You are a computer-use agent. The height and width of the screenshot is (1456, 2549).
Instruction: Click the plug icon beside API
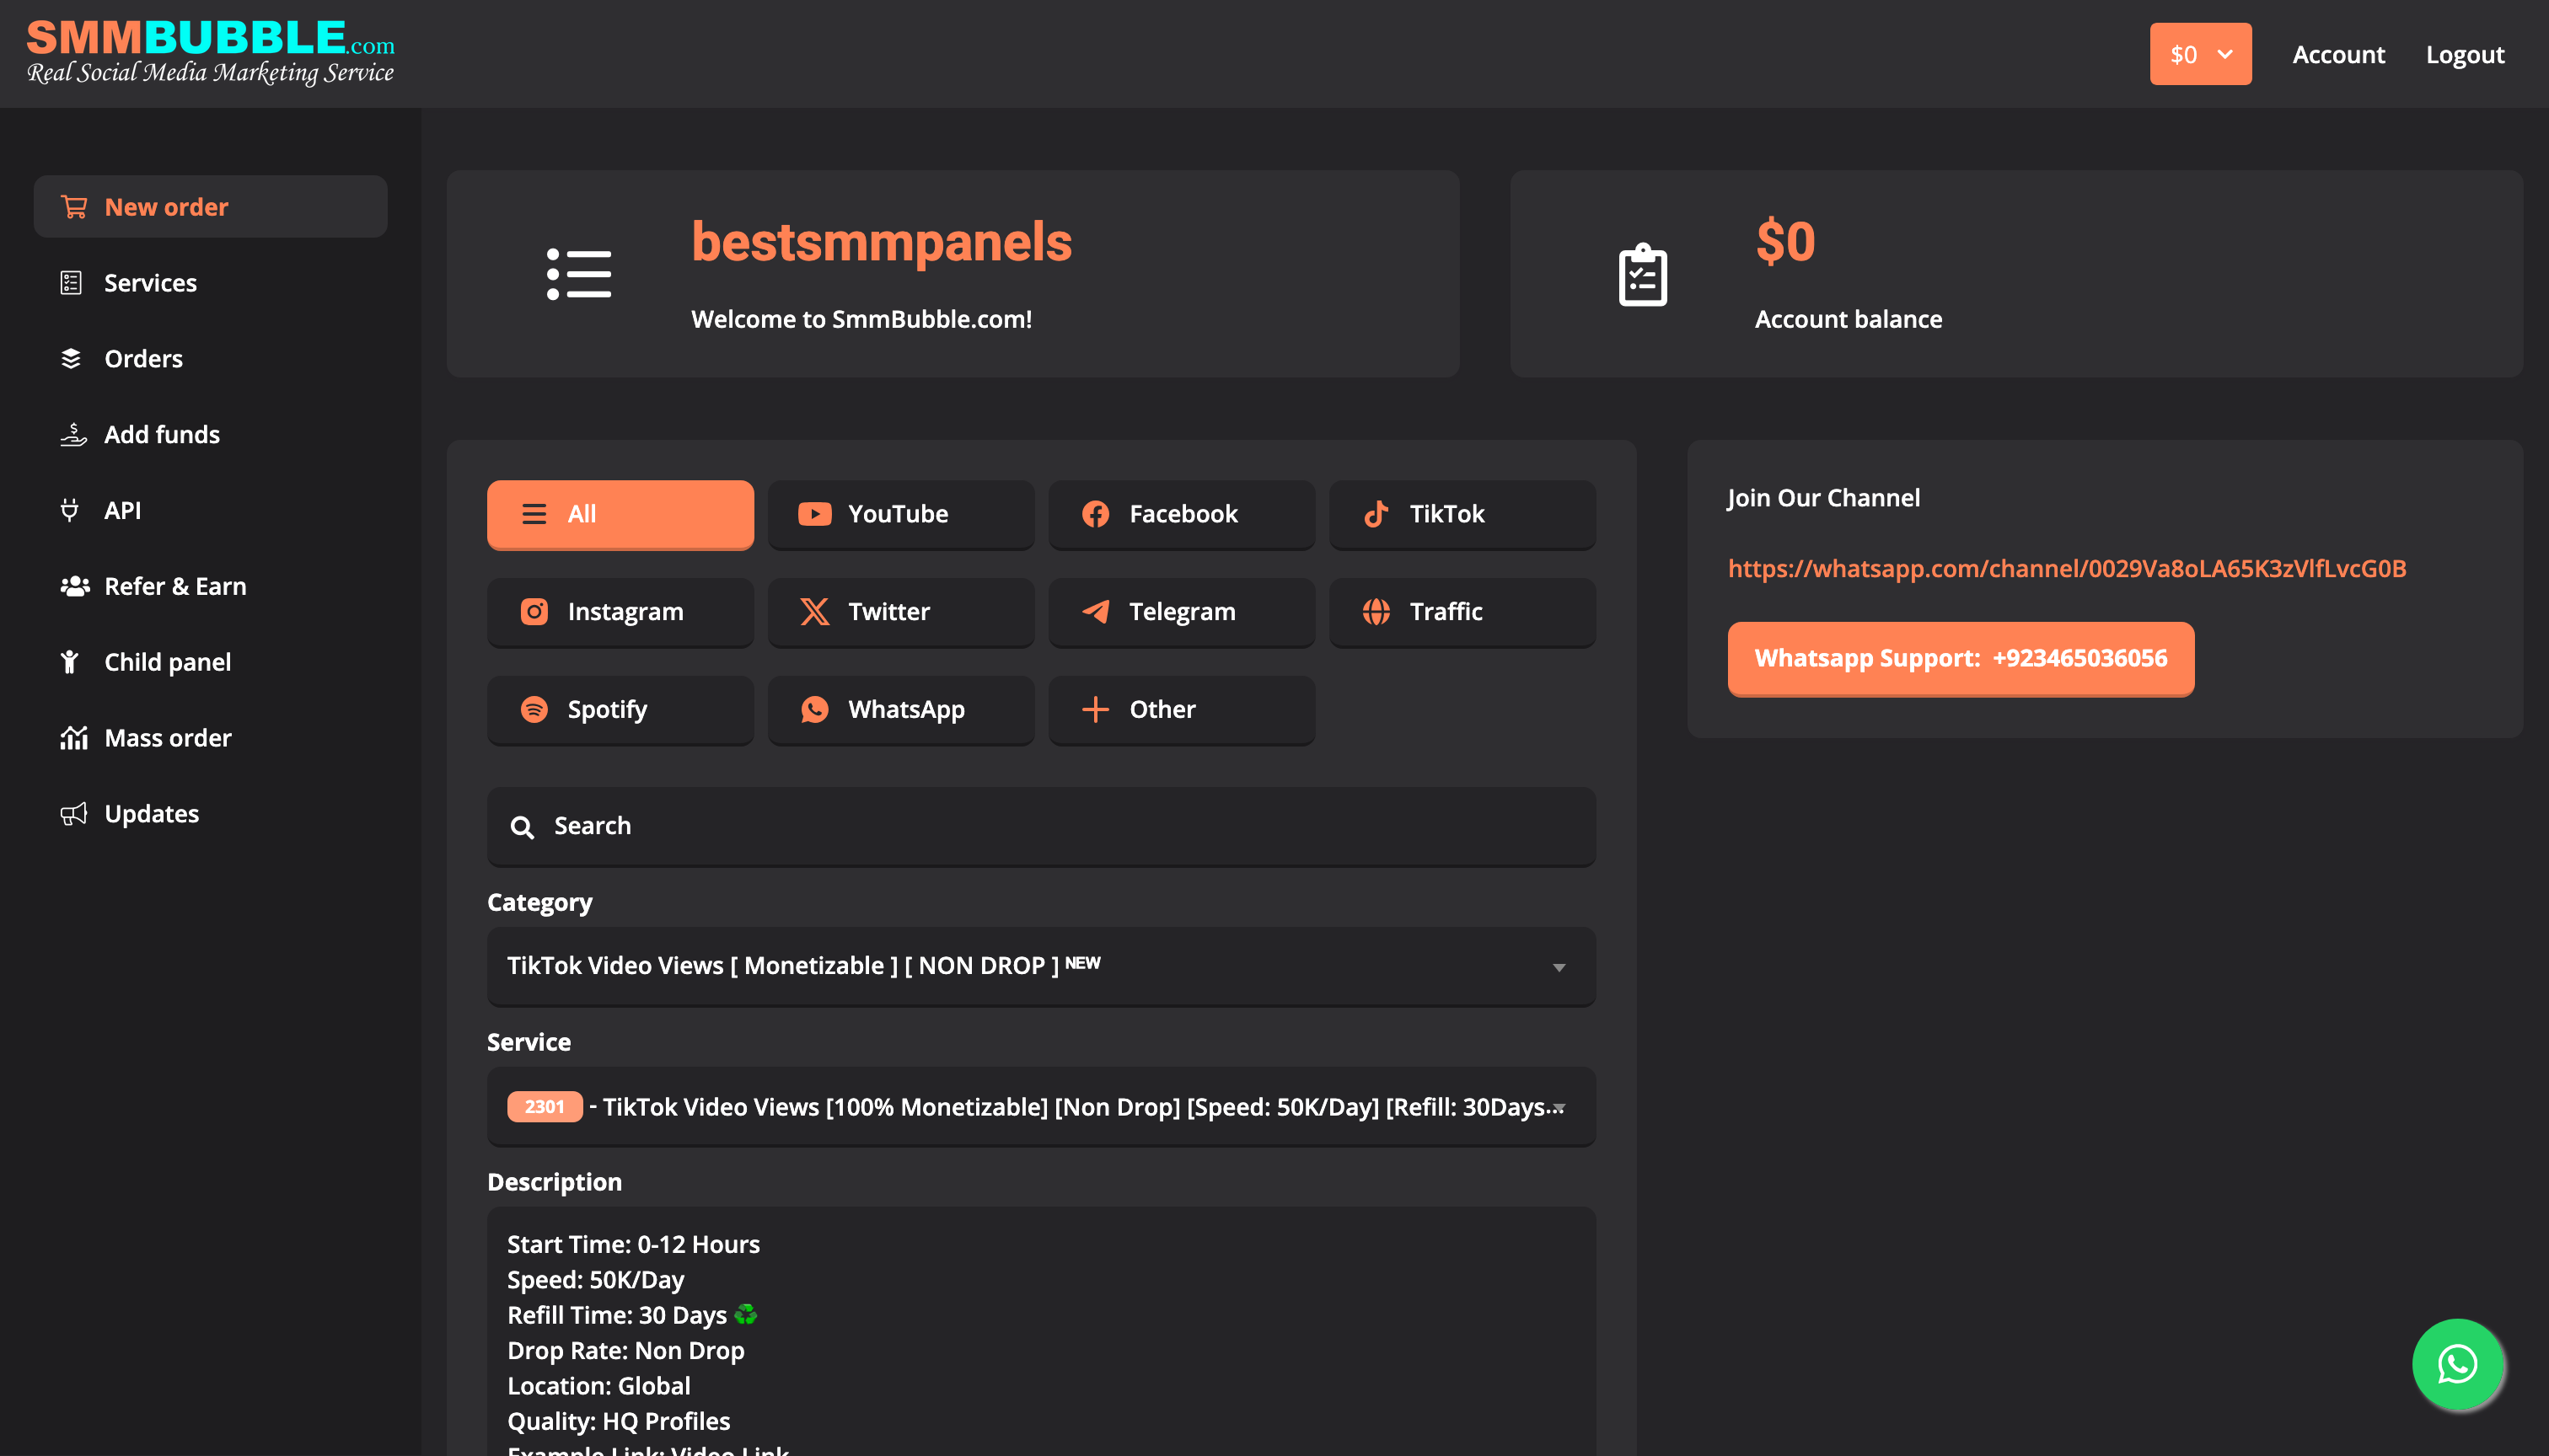pyautogui.click(x=70, y=510)
